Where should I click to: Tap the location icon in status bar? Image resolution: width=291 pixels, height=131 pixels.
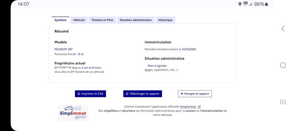(240, 4)
